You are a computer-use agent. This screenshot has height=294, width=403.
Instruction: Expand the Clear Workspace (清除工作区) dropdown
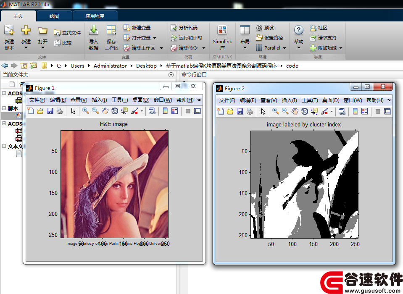coord(161,48)
